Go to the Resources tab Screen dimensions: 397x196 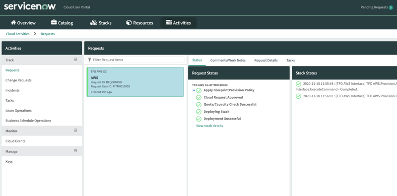click(x=139, y=23)
